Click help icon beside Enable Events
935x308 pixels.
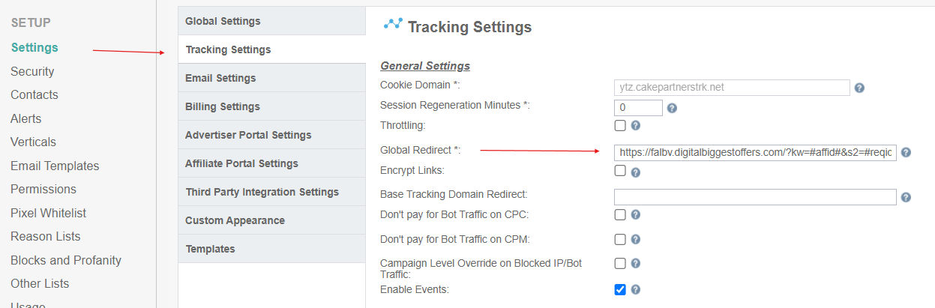coord(635,290)
